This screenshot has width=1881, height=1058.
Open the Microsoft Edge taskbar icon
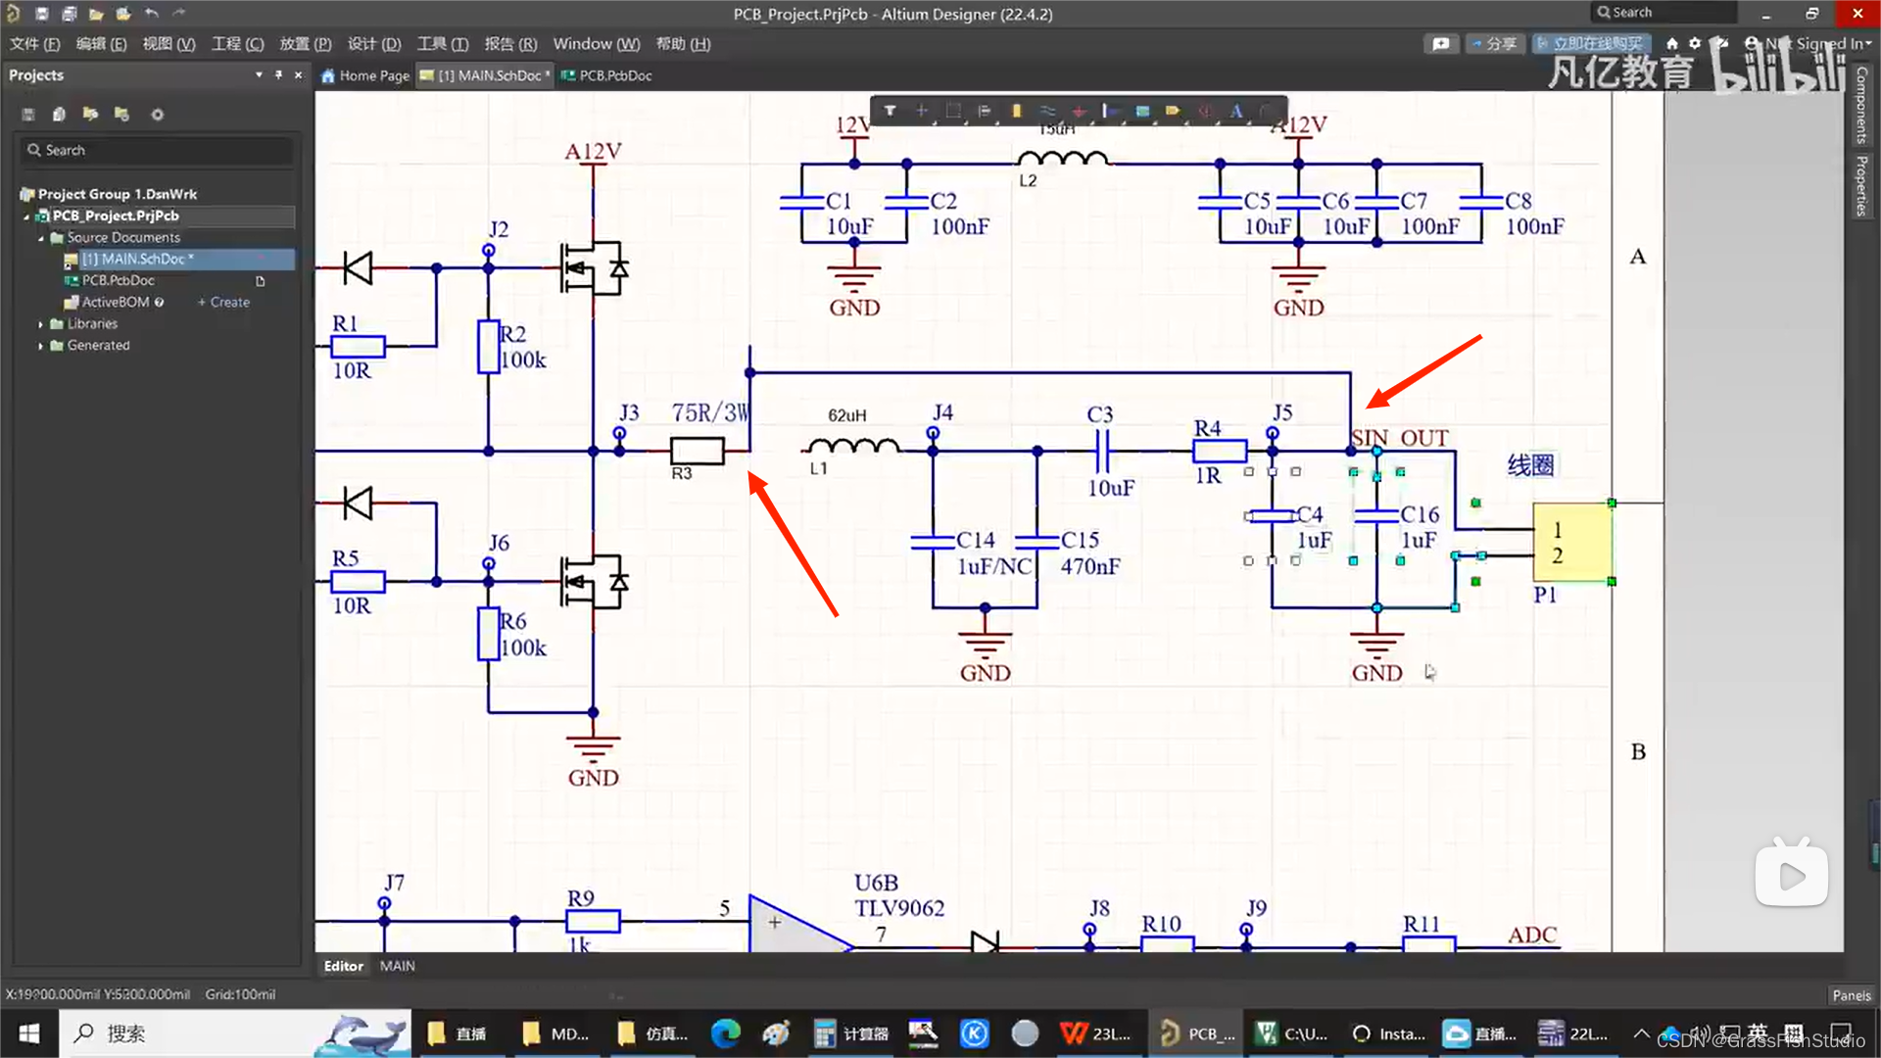click(725, 1034)
